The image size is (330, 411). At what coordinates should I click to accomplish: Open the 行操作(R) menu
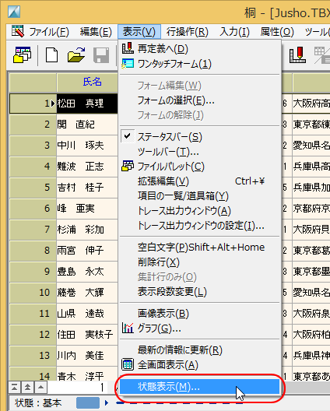(x=187, y=32)
